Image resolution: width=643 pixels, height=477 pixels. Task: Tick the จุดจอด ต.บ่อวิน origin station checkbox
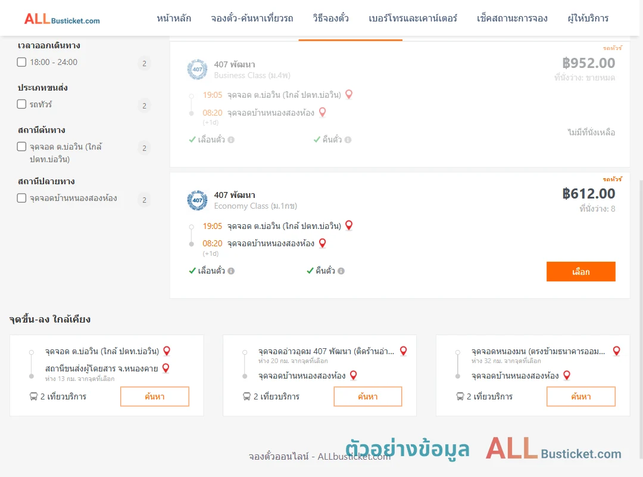pyautogui.click(x=22, y=146)
